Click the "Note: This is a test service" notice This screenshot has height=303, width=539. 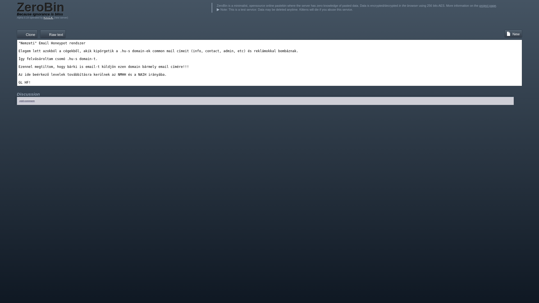coord(285,10)
